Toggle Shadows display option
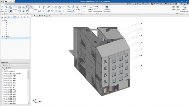This screenshot has height=106, width=189. (x=97, y=9)
